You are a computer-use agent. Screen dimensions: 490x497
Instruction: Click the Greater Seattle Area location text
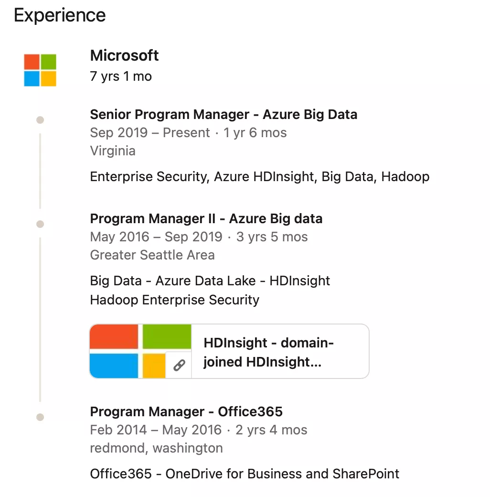tap(152, 255)
